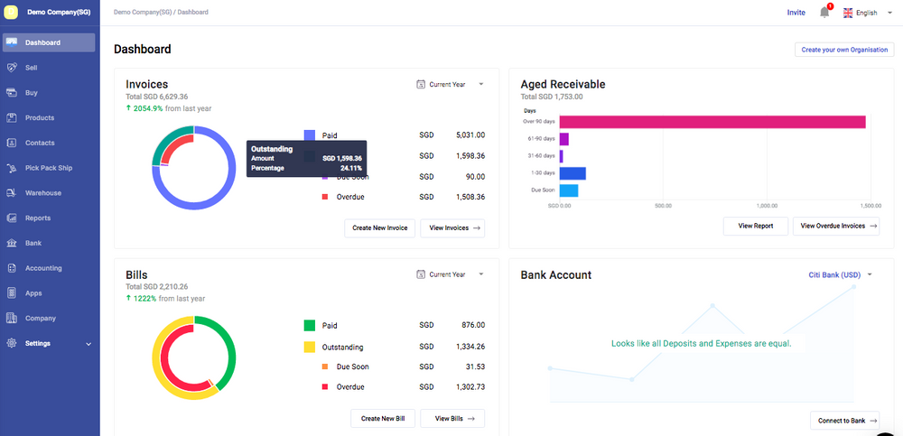Viewport: 903px width, 436px height.
Task: Open Contacts from the sidebar menu
Action: click(40, 143)
